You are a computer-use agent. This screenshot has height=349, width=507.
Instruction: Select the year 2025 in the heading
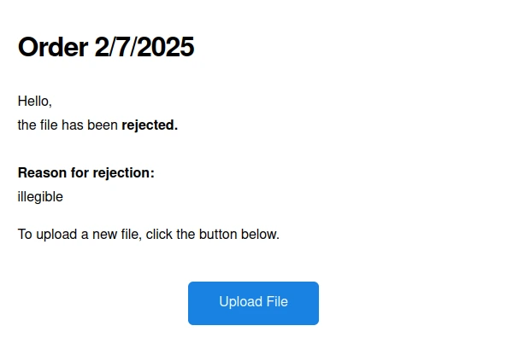[x=168, y=47]
